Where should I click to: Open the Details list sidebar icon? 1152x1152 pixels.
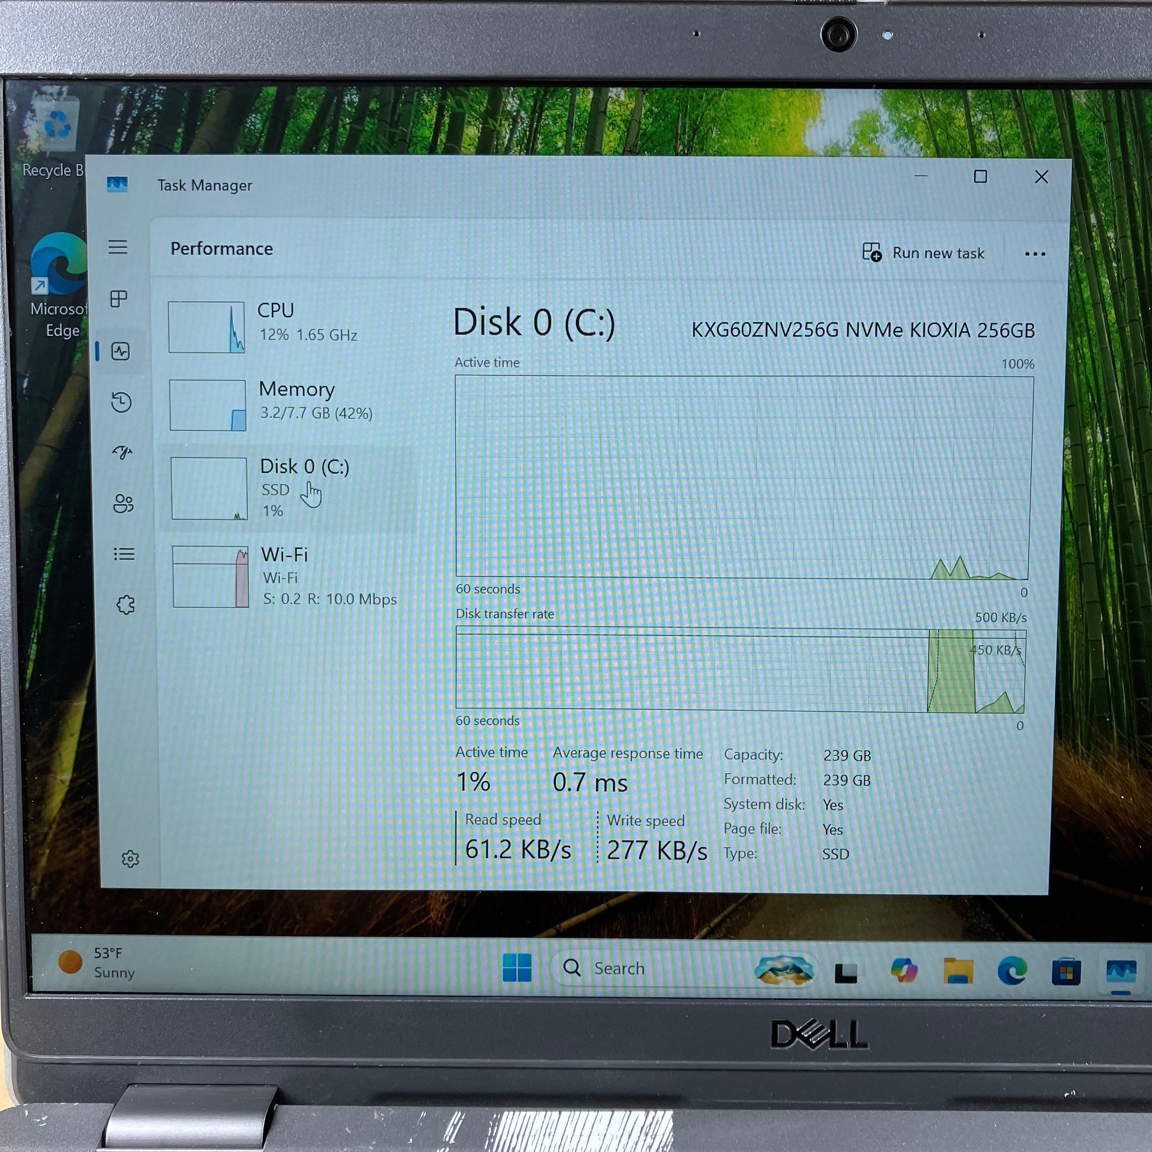124,555
